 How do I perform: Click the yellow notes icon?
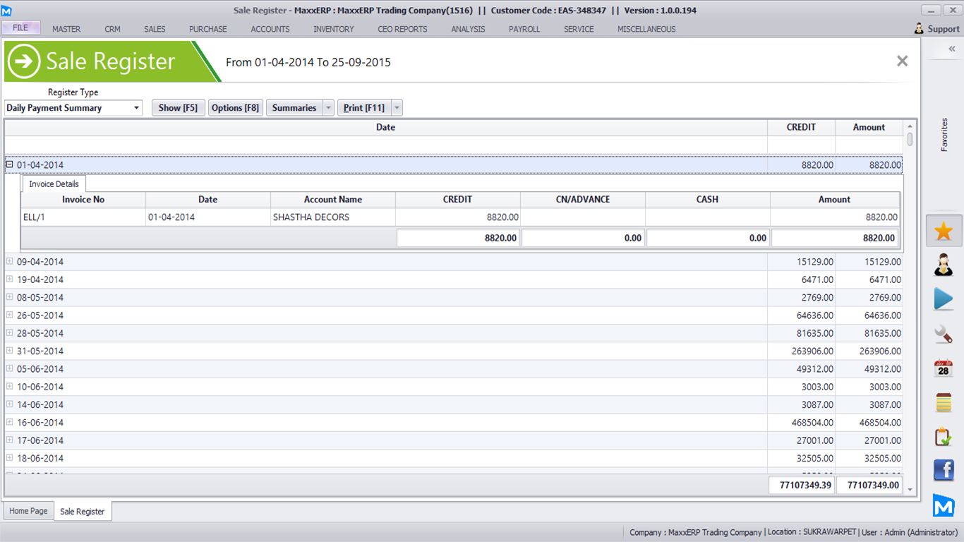pyautogui.click(x=944, y=402)
